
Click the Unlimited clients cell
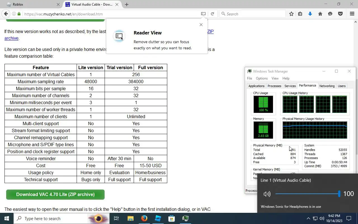click(136, 116)
